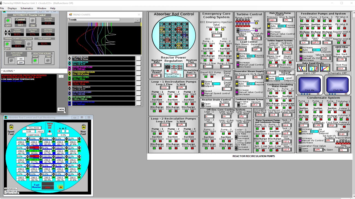Increase the power setpoint arrow
355x199 pixels.
(6, 31)
